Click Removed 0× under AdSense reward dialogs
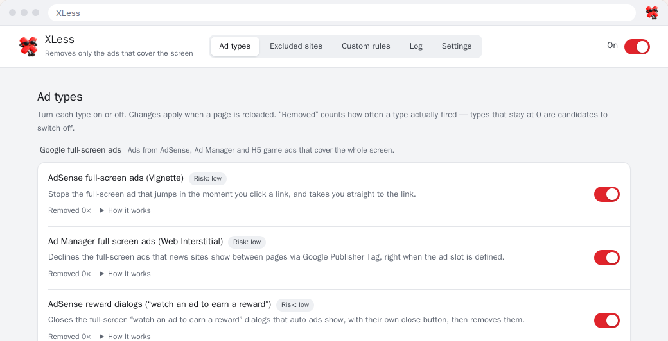Image resolution: width=668 pixels, height=341 pixels. (x=69, y=337)
